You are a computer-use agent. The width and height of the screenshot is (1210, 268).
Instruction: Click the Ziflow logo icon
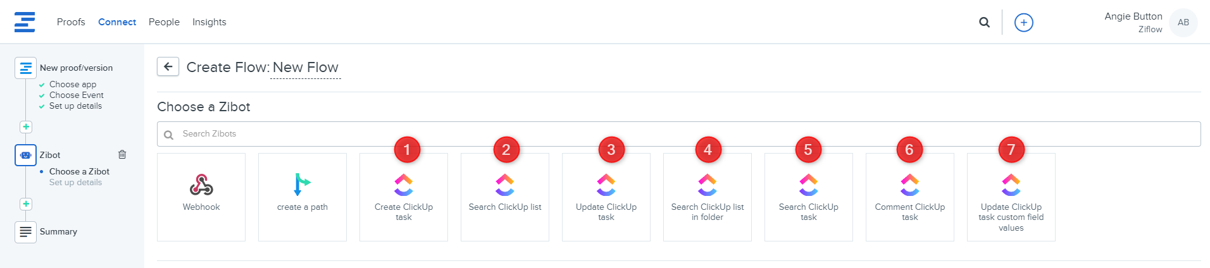tap(25, 22)
